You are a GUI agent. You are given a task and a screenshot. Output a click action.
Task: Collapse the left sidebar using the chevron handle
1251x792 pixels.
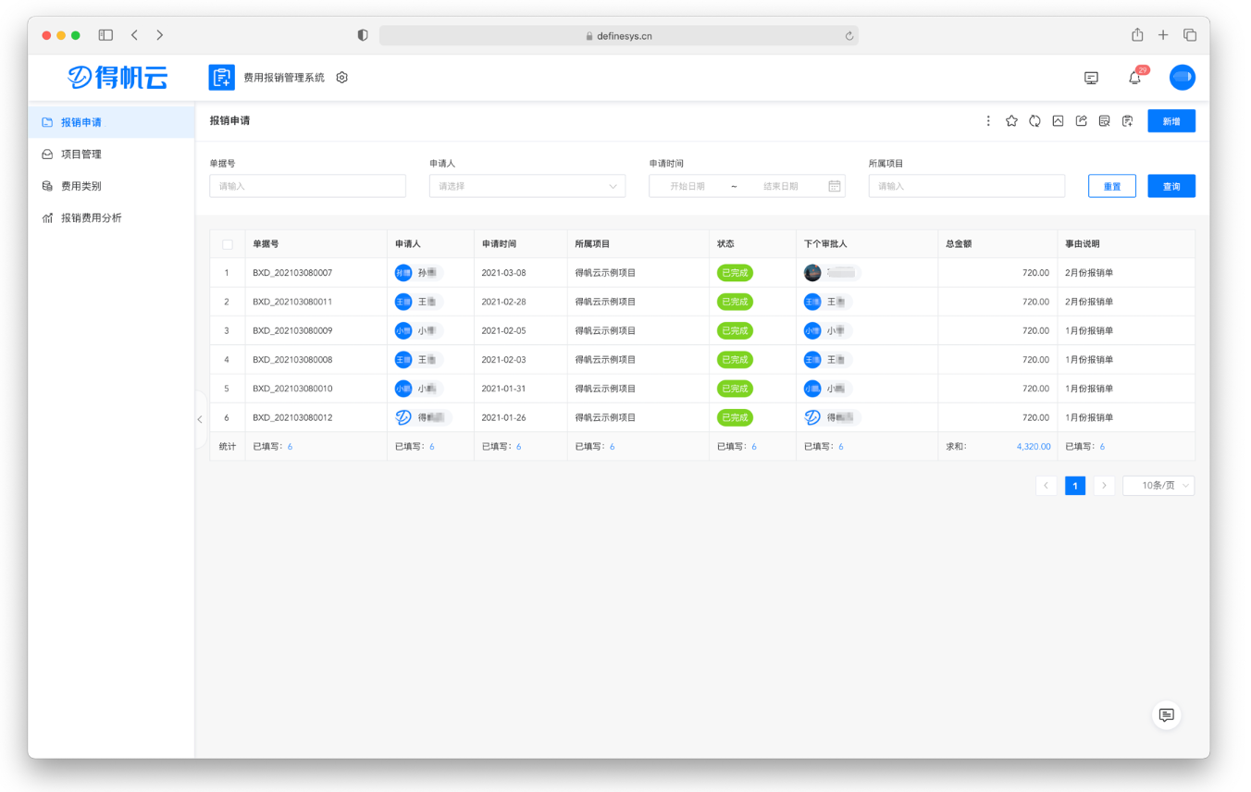click(200, 420)
